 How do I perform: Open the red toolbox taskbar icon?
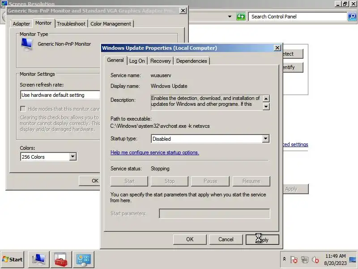click(61, 260)
